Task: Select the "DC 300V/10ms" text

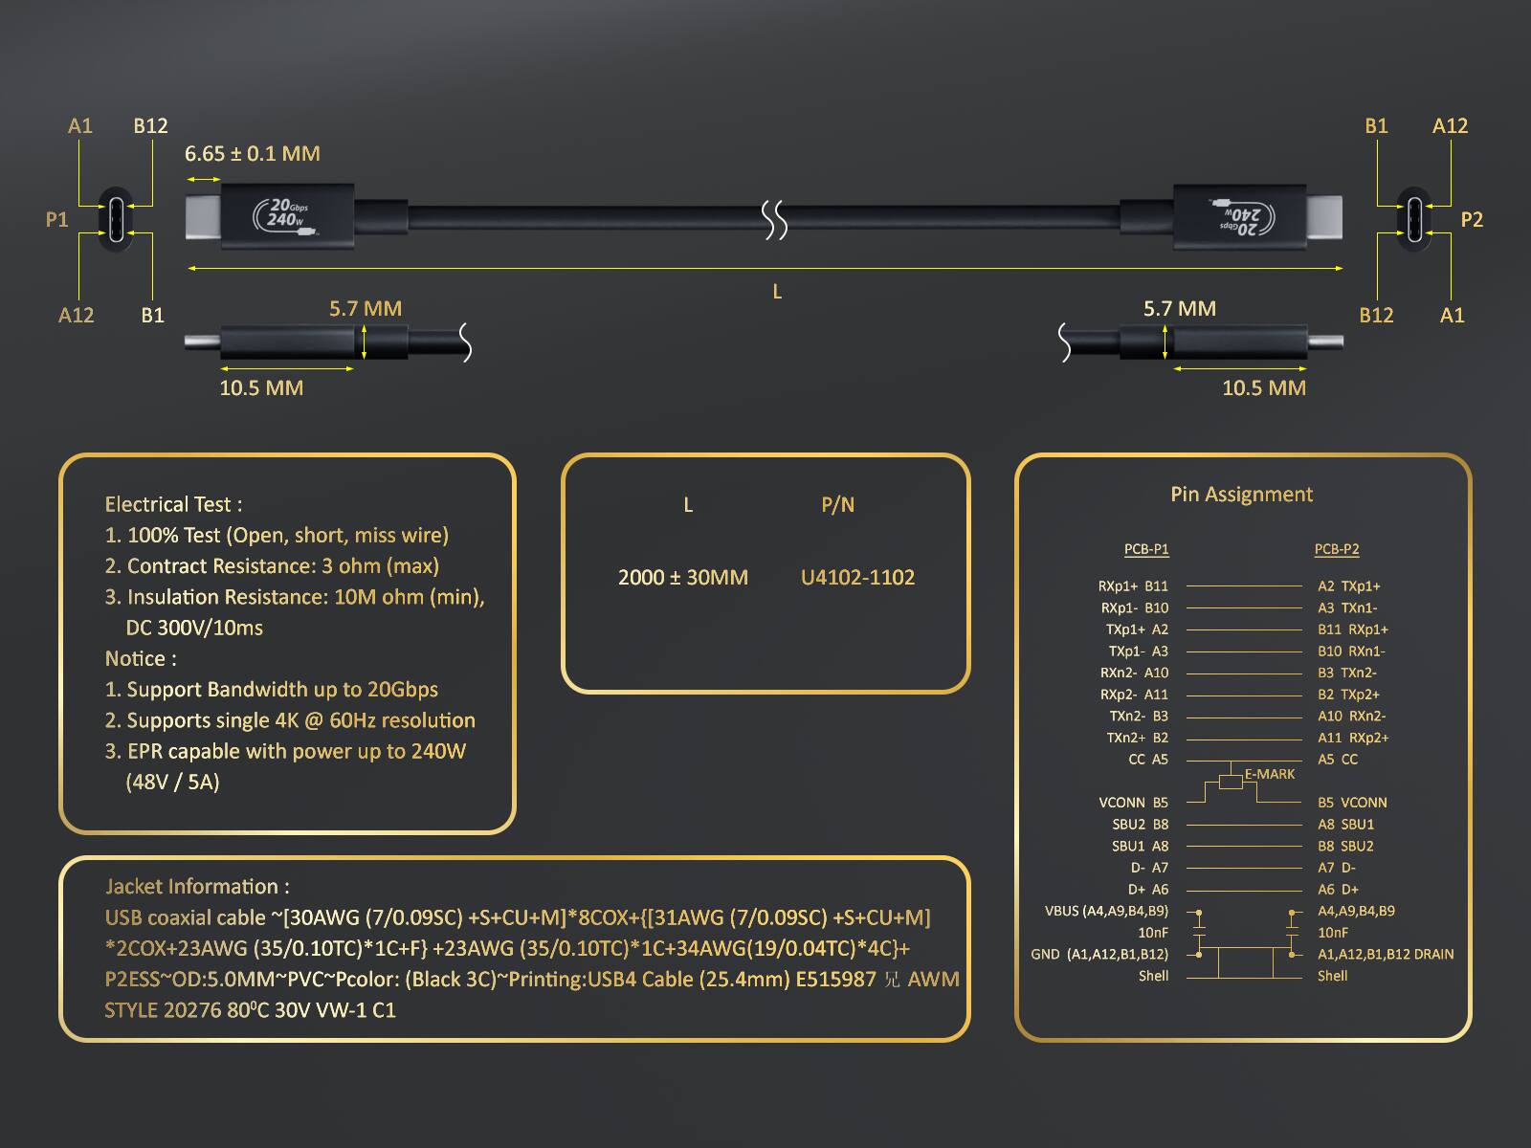Action: click(x=194, y=628)
